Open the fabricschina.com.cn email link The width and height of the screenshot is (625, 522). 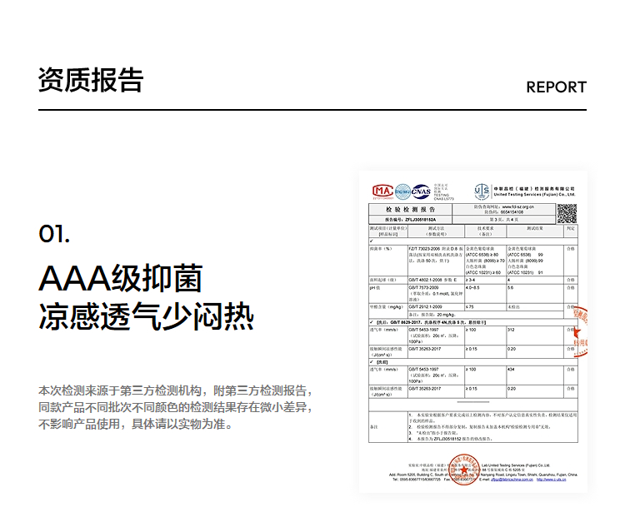coord(512,480)
